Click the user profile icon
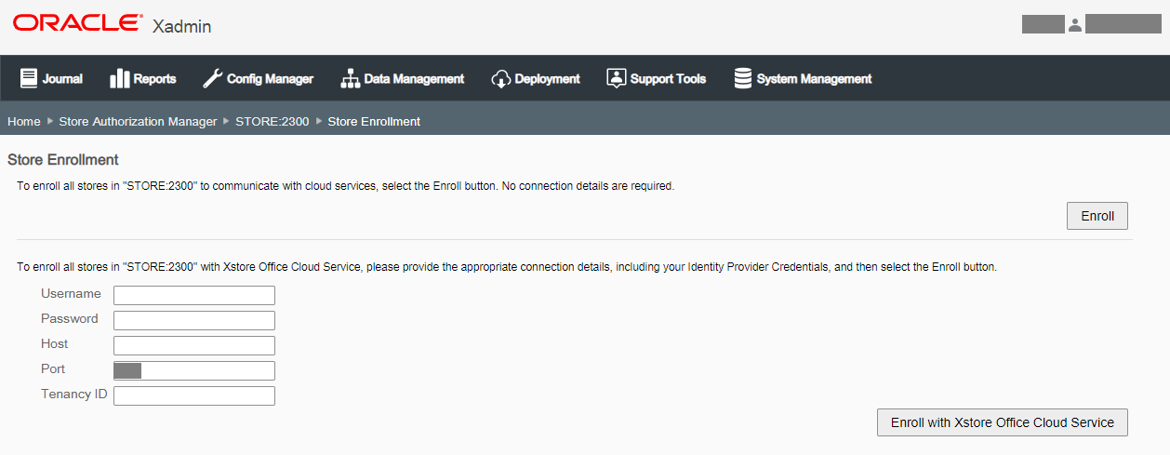This screenshot has height=455, width=1170. click(1075, 25)
